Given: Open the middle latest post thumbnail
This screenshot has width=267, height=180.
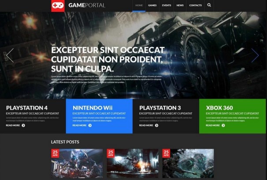Looking at the screenshot, I should 133,163.
